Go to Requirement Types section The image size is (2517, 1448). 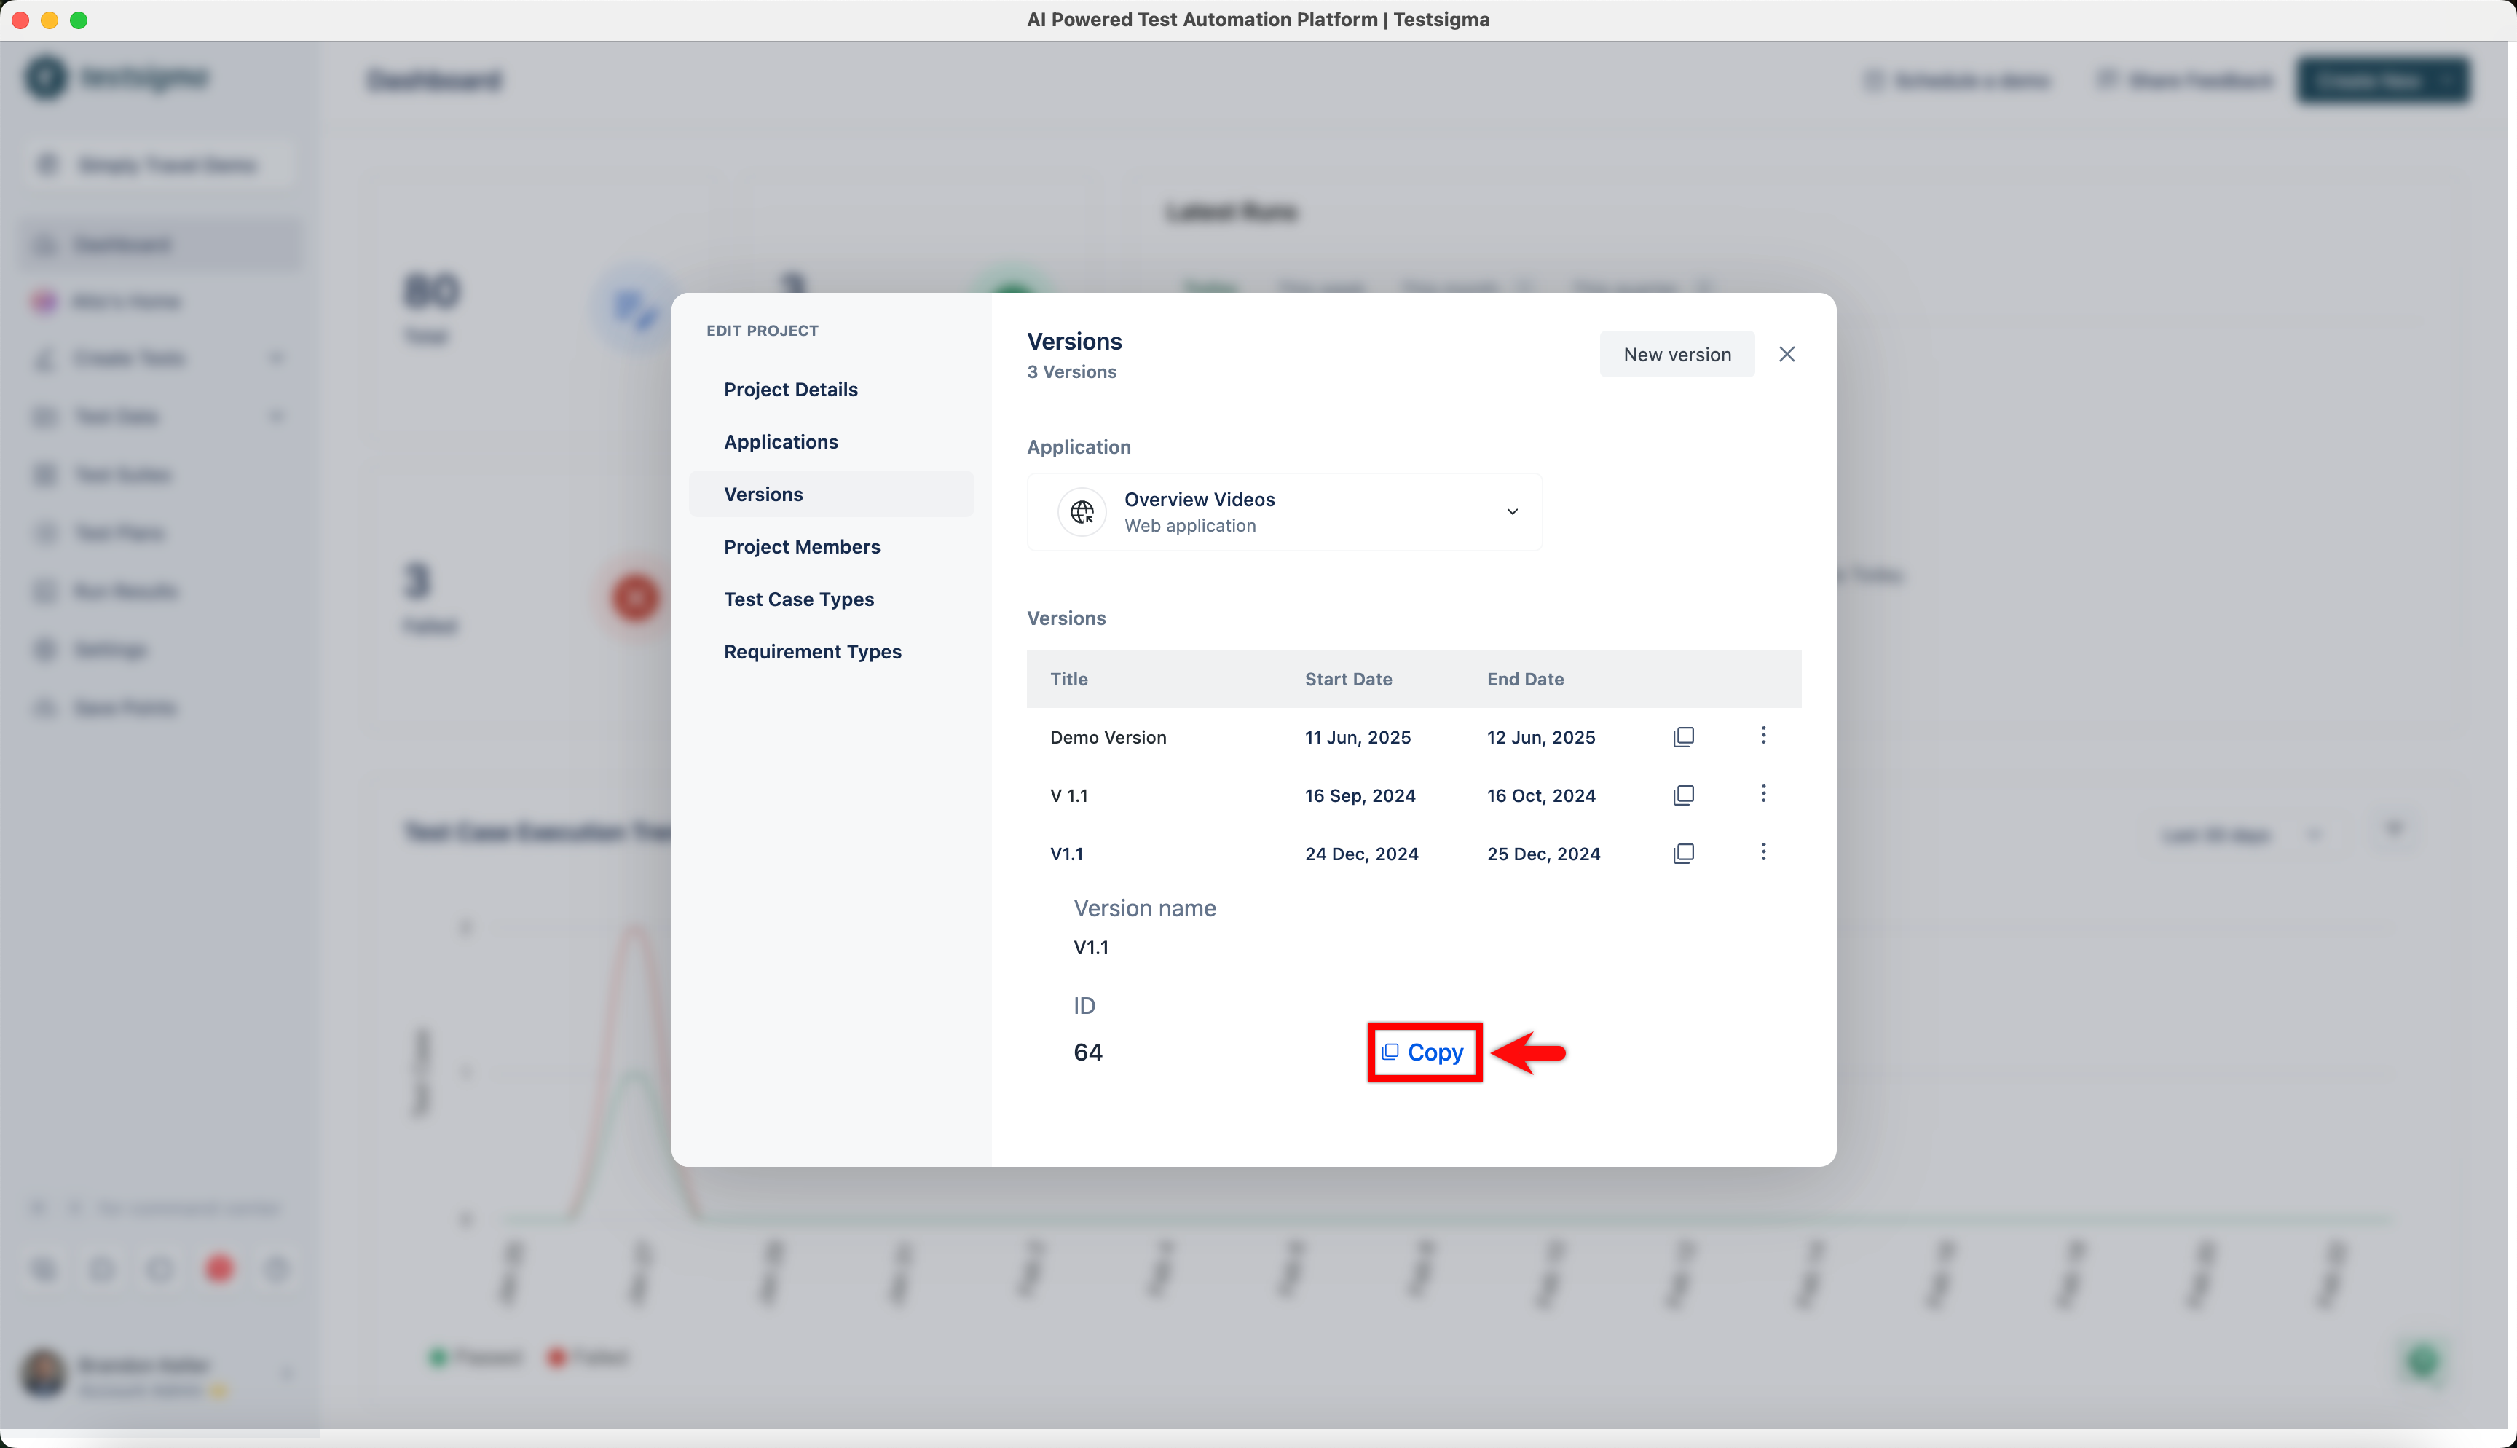(812, 651)
